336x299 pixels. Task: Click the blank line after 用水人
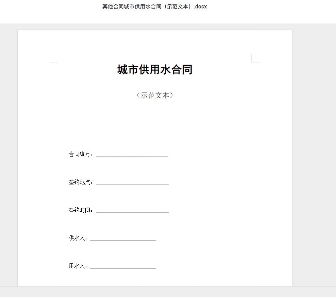coord(123,268)
